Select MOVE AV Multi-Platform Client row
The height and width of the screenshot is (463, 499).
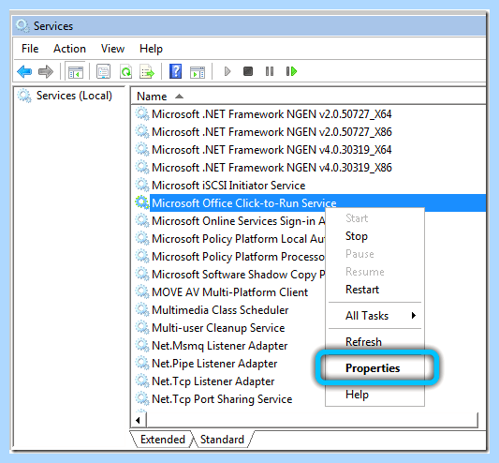coord(229,292)
